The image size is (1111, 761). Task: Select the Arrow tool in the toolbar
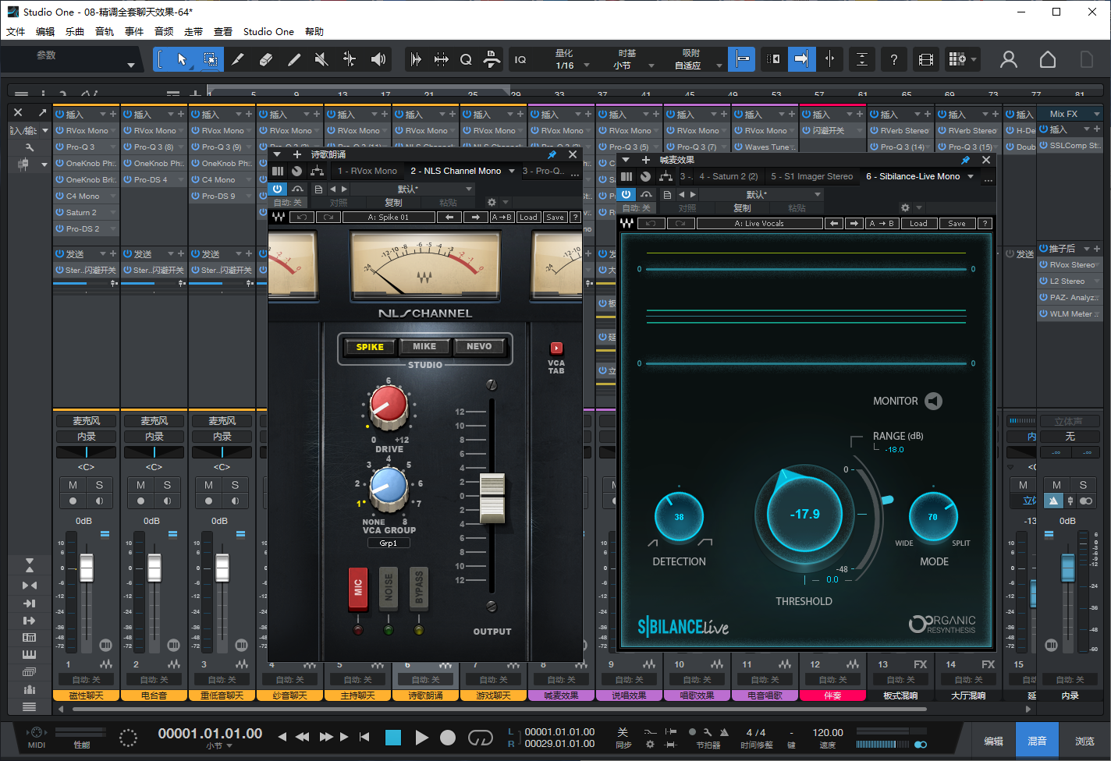(x=182, y=59)
